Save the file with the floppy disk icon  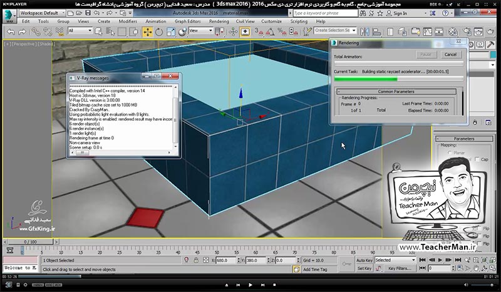(88, 13)
